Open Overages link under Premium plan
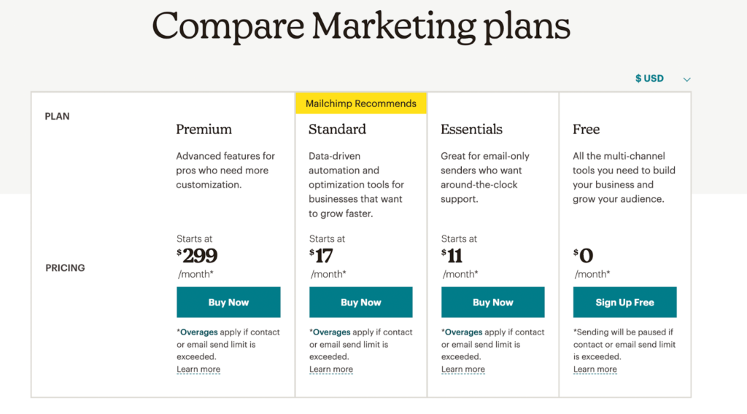The height and width of the screenshot is (414, 747). click(198, 332)
